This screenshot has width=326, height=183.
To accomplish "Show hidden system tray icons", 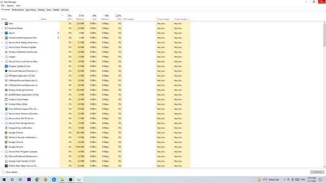I will tap(284, 179).
